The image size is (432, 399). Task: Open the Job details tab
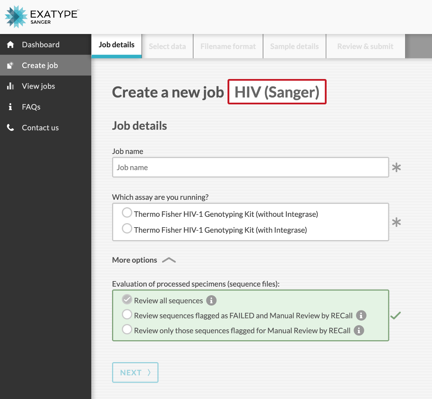[x=117, y=46]
